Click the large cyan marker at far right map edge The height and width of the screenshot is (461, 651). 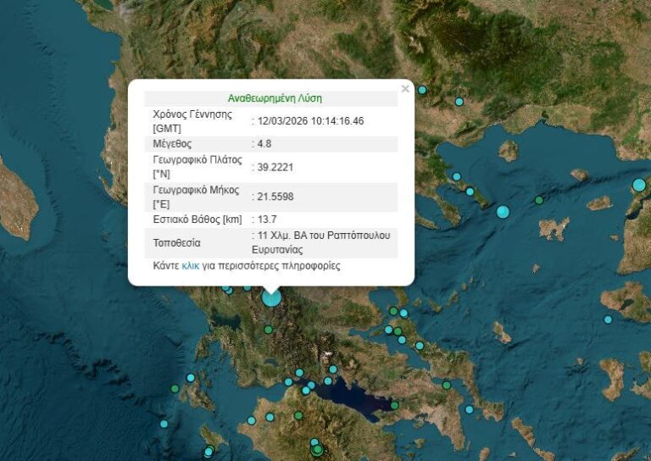tap(639, 185)
